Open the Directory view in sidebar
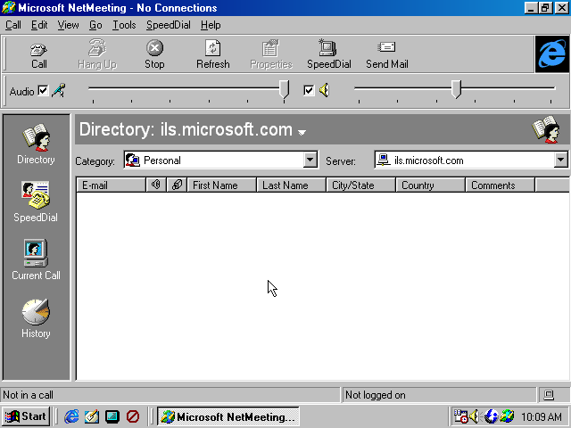Image resolution: width=571 pixels, height=428 pixels. [36, 144]
